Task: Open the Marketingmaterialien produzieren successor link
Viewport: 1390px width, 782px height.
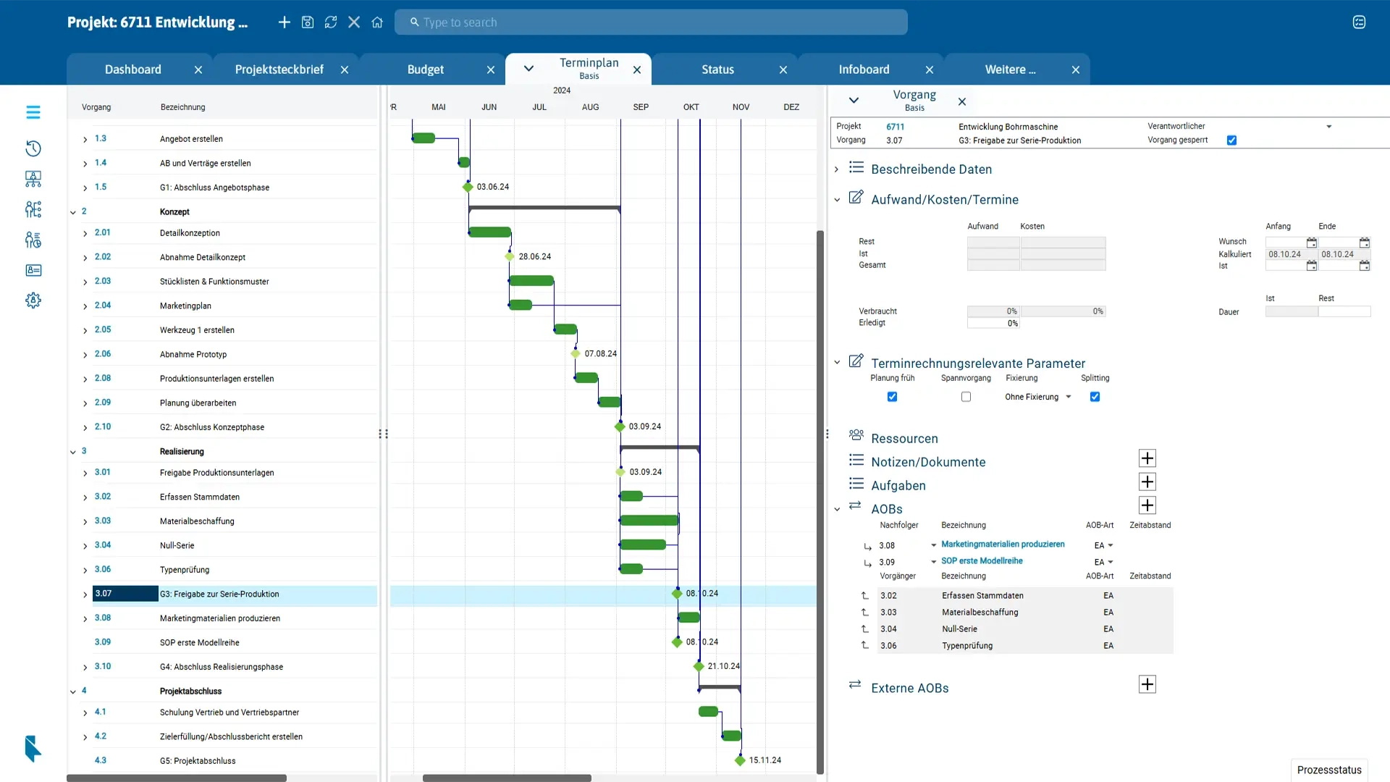Action: pos(1003,545)
